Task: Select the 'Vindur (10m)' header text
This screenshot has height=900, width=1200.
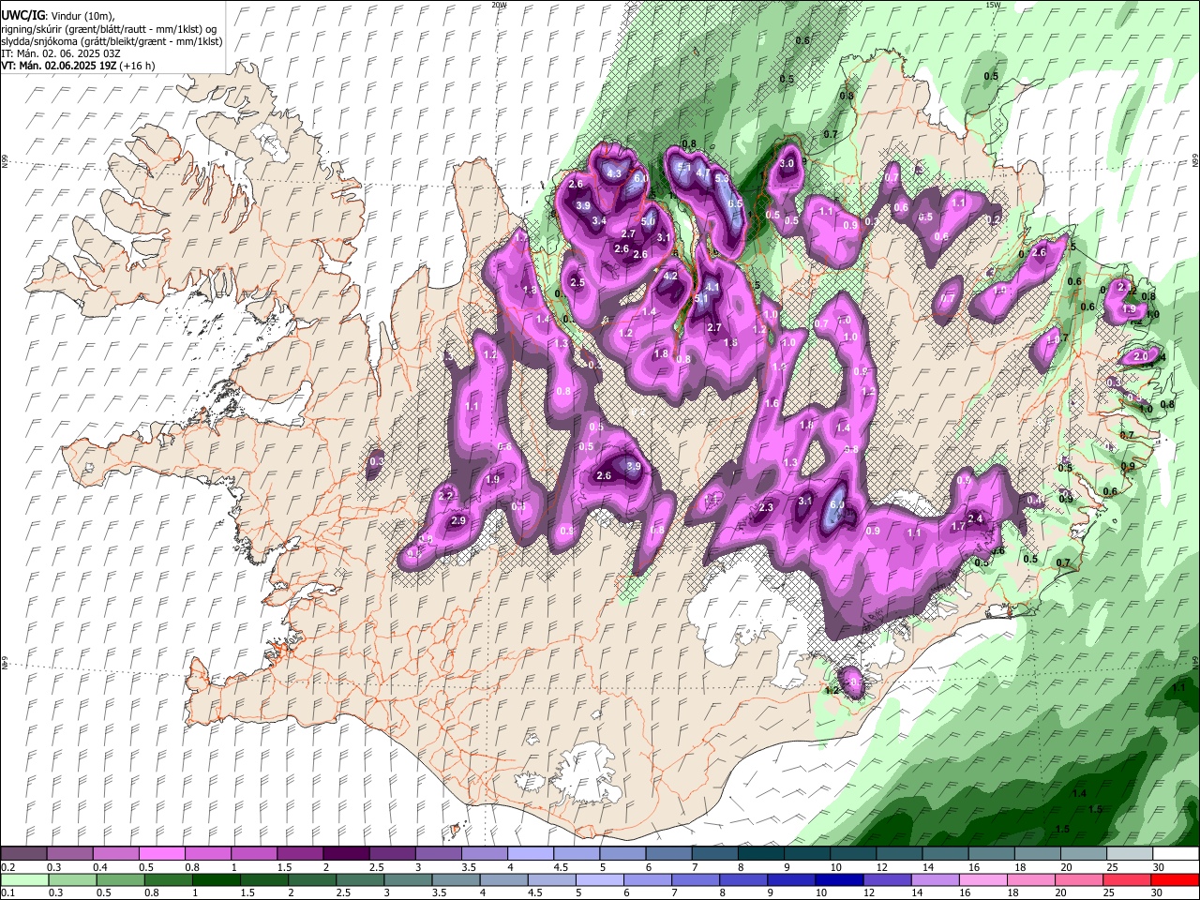Action: click(81, 16)
